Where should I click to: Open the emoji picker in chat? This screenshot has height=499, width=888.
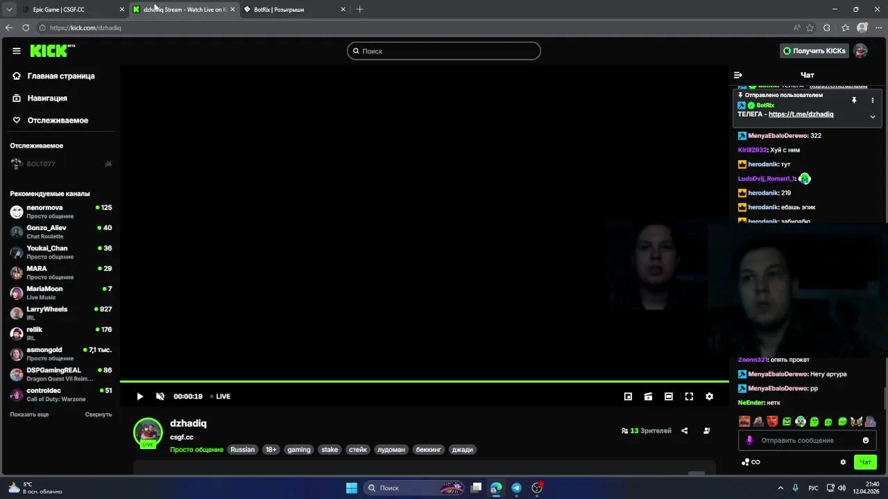(x=865, y=440)
